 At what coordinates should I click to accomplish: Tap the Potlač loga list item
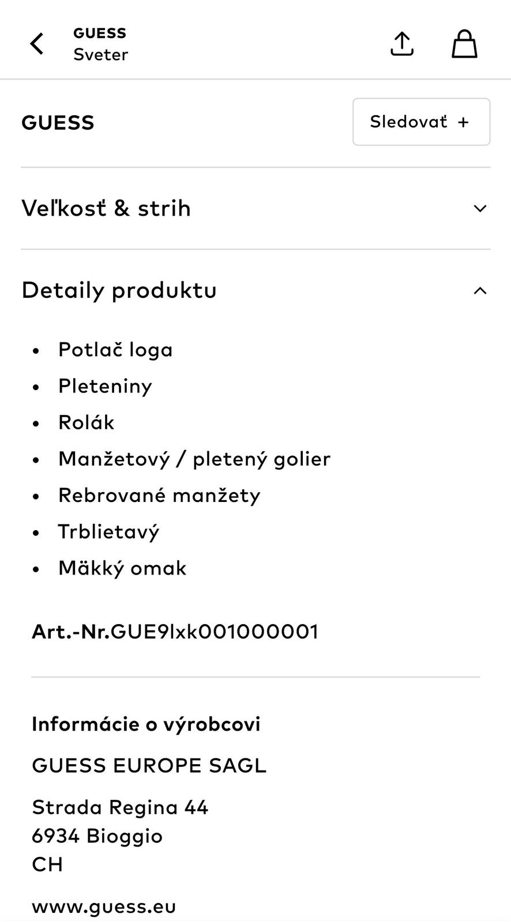pyautogui.click(x=115, y=350)
